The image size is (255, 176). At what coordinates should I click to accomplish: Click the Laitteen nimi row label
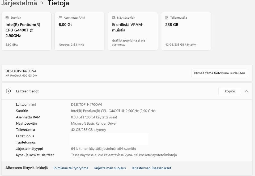click(x=26, y=105)
